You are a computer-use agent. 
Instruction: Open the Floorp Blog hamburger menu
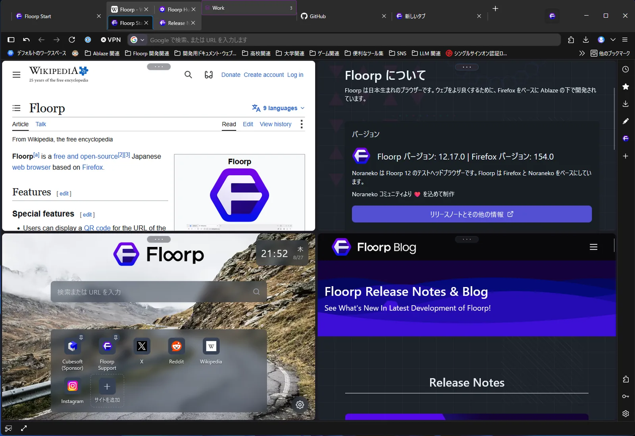(594, 247)
